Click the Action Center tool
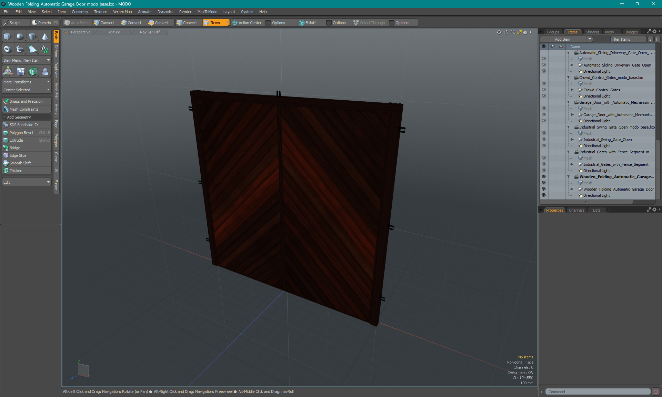Screen dimensions: 662x397 point(247,23)
